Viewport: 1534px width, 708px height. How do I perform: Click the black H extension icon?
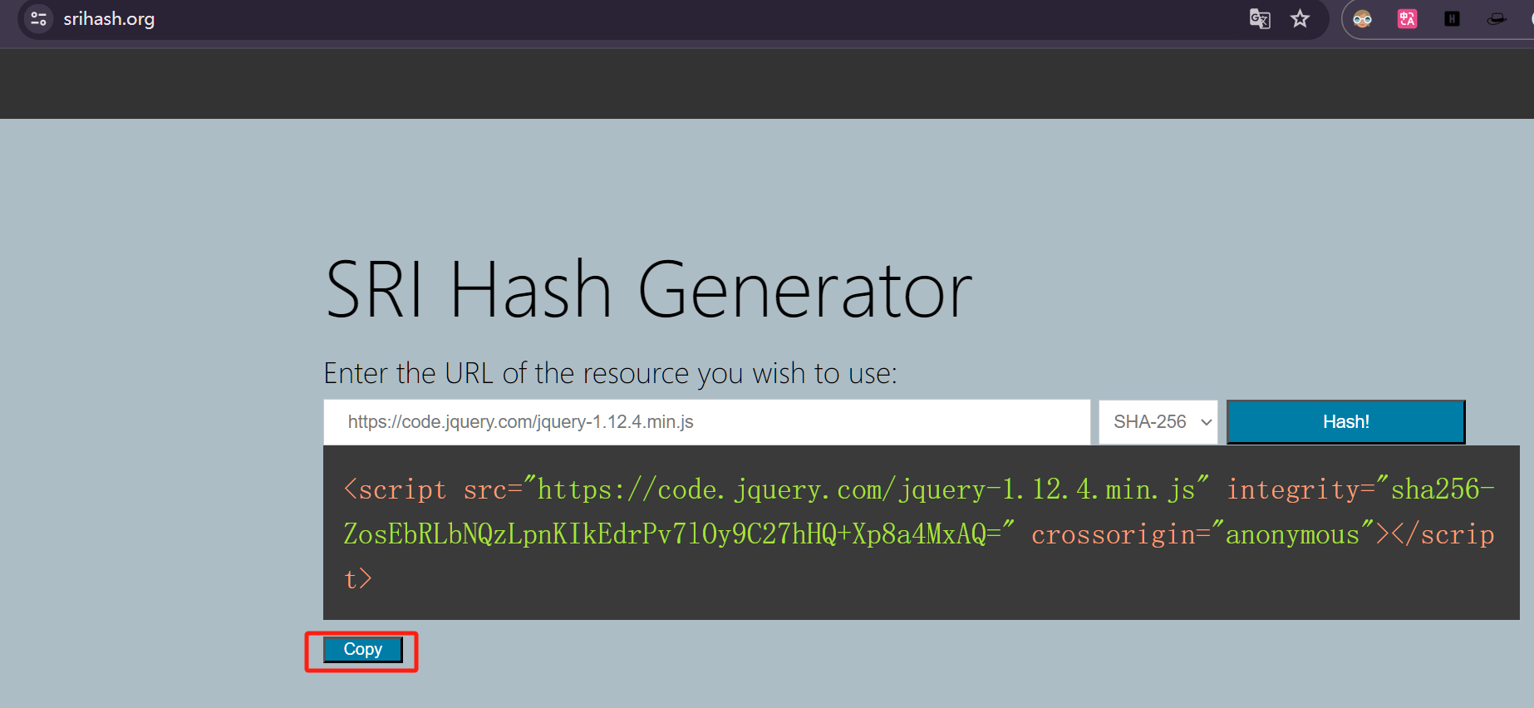[1452, 18]
